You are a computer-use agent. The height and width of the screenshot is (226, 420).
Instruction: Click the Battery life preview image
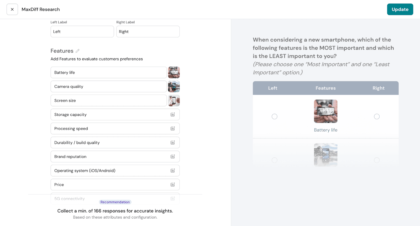tap(325, 111)
